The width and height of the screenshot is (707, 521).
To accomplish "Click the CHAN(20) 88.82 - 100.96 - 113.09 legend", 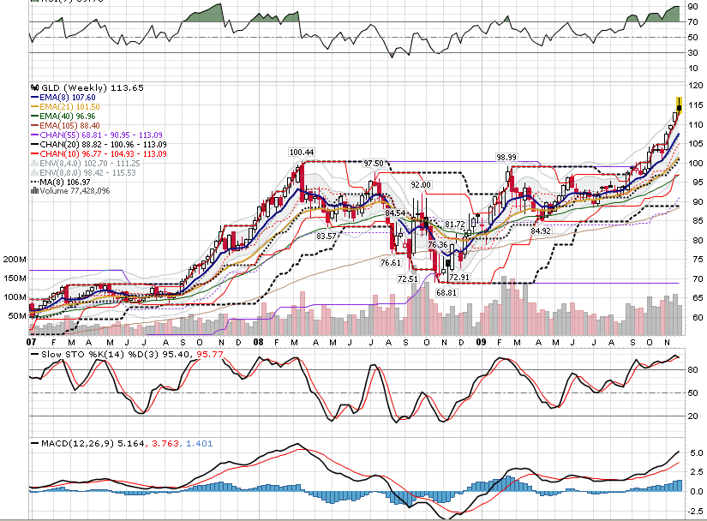I will [x=99, y=145].
